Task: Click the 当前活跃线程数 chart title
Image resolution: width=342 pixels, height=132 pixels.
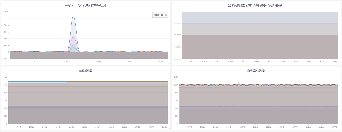Action: [x=256, y=71]
